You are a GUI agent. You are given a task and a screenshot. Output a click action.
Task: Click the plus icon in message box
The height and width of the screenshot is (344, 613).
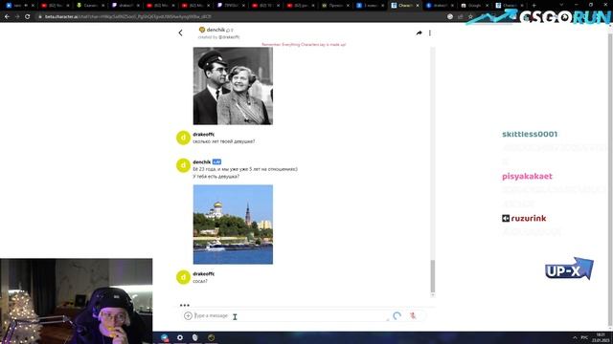coord(188,315)
